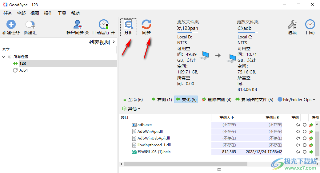Open the 任务 menu
Viewport: 320px width, 173px height.
coord(8,13)
